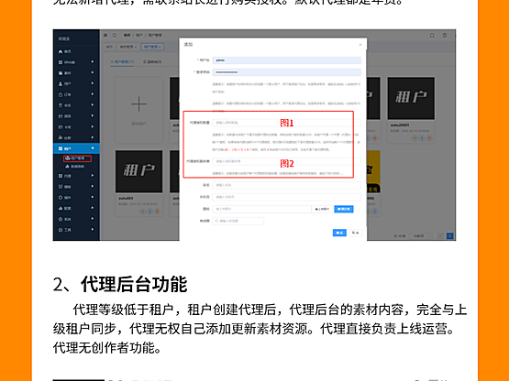This screenshot has width=509, height=381.
Task: Select 租户管理 submenu item in sidebar
Action: click(78, 158)
